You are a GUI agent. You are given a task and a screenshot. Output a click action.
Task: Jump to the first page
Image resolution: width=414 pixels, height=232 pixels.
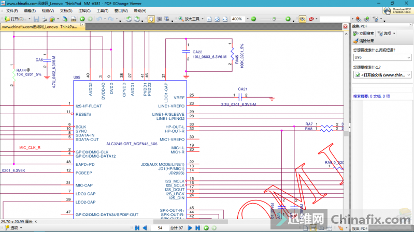pos(137,228)
